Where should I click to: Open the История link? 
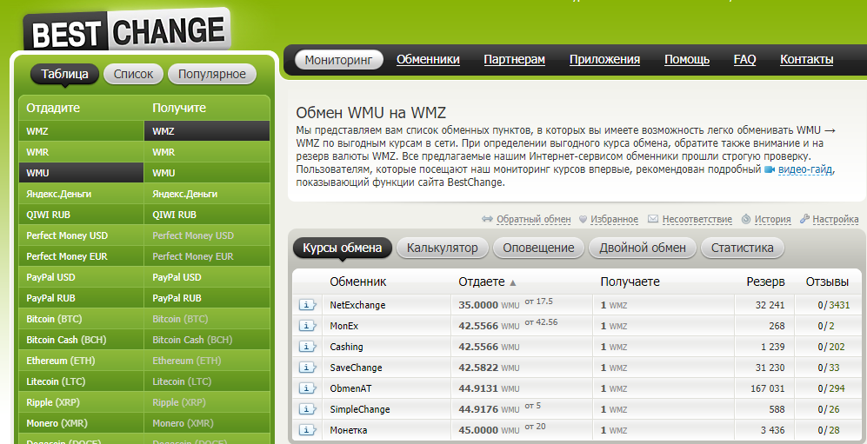(x=772, y=219)
